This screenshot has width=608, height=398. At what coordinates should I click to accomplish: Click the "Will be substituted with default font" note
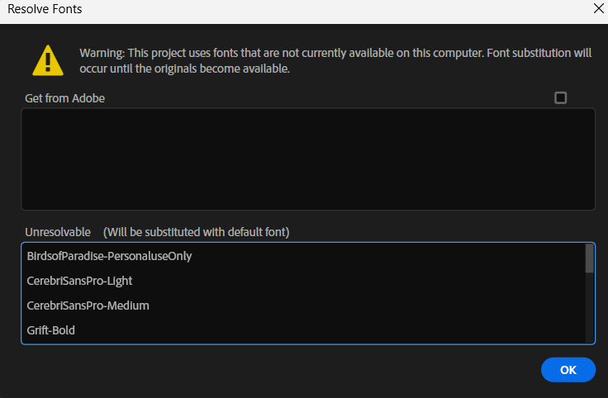point(196,230)
